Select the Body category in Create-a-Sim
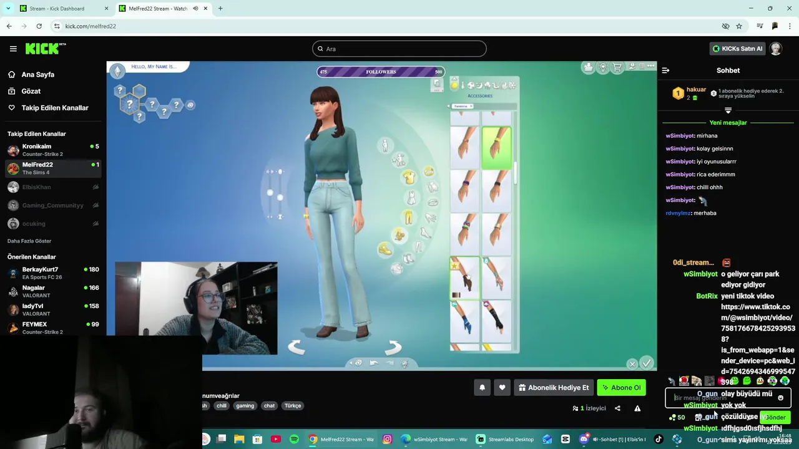Screen dimensions: 799x449 [x=385, y=146]
